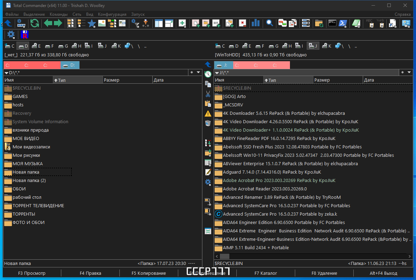Launch the PowerShell toolbar icon

342,23
